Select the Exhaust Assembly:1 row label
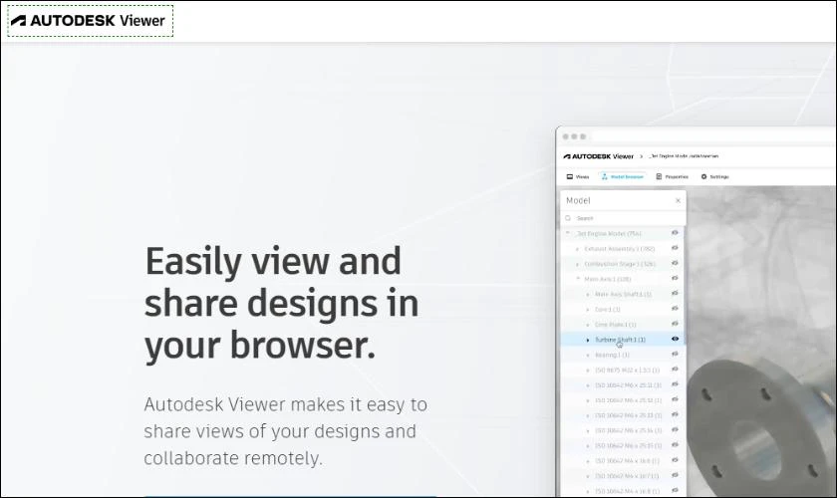Viewport: 837px width, 498px height. coord(619,249)
